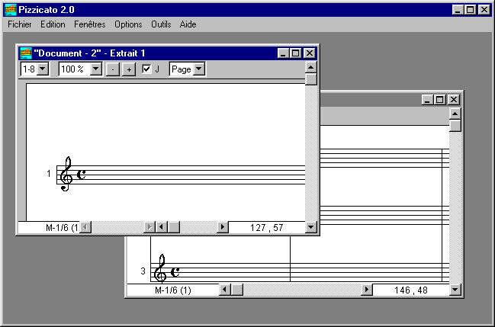Click the minus zoom-out button
Viewport: 495px width, 327px height.
(112, 69)
